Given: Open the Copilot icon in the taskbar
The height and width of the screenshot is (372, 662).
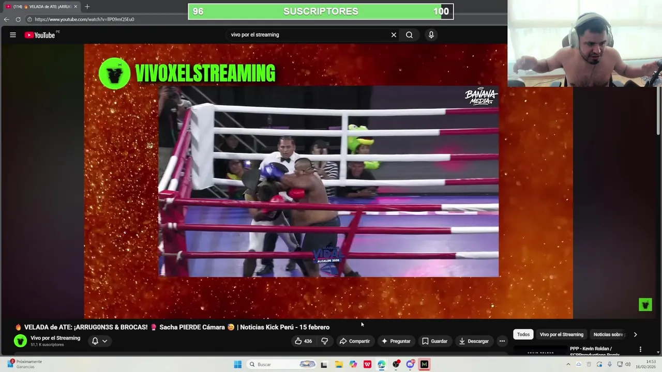Looking at the screenshot, I should (x=353, y=364).
